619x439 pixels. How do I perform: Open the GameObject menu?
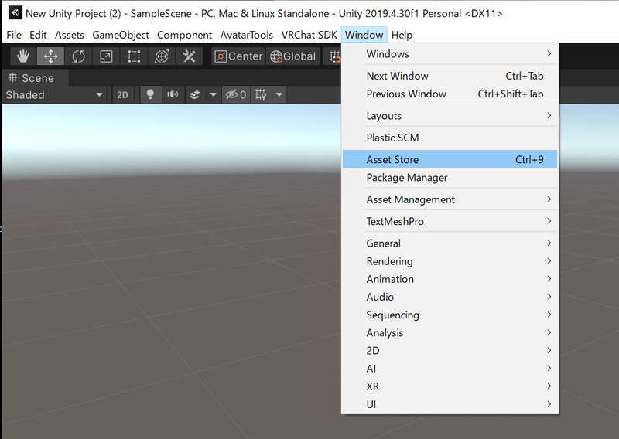click(x=121, y=35)
